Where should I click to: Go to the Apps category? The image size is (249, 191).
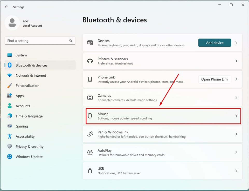click(40, 96)
